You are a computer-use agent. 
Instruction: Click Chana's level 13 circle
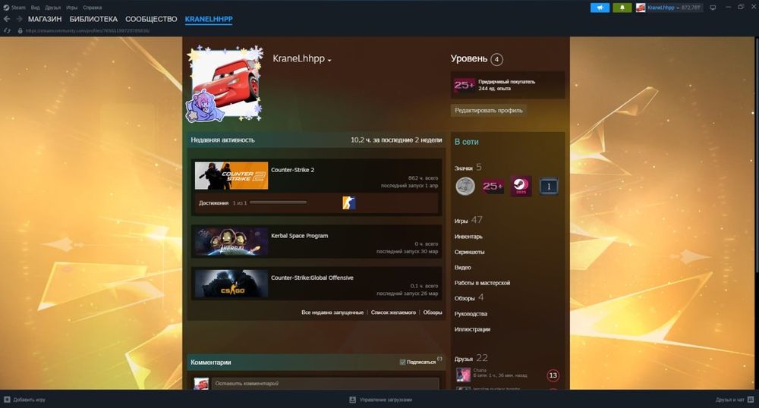(553, 375)
